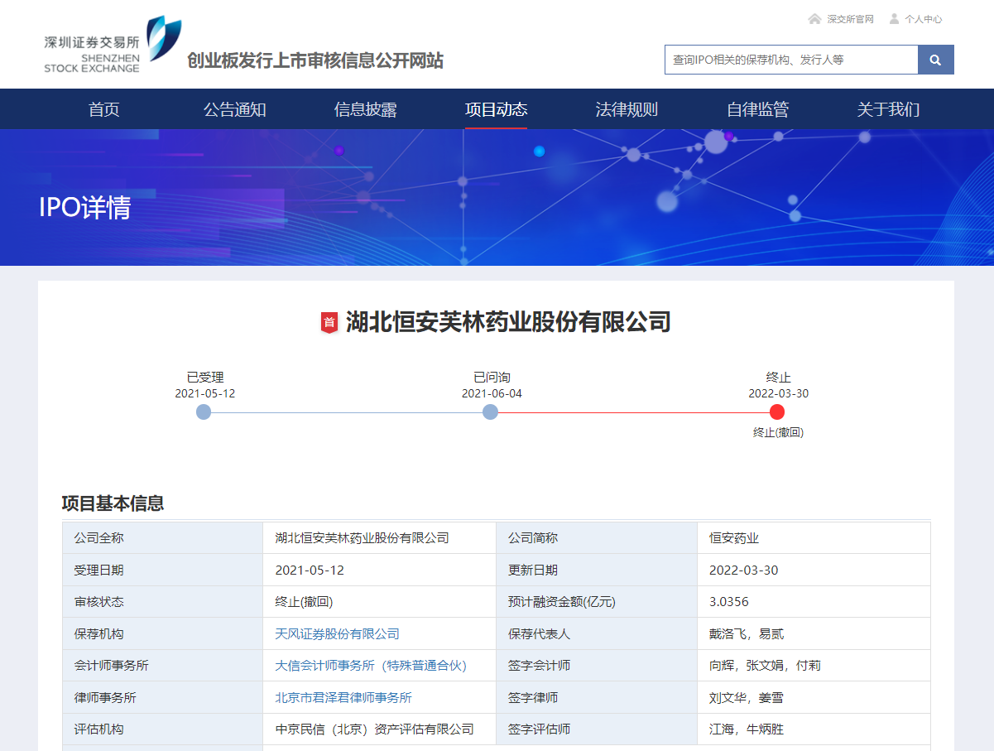The image size is (994, 751).
Task: Click the 恒安药业 short name cell
Action: 814,538
